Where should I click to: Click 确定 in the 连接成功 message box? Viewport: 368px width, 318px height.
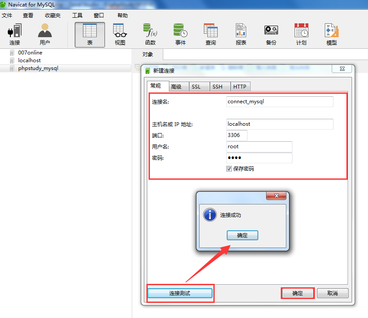[242, 235]
